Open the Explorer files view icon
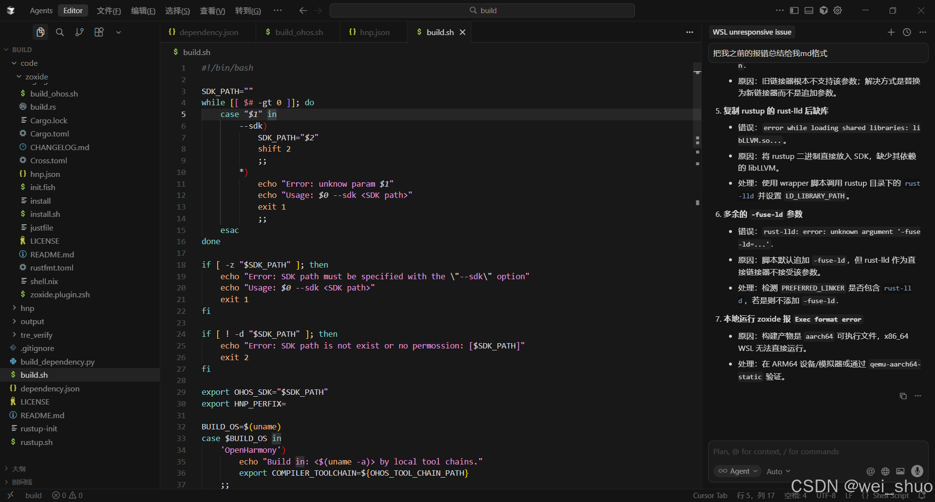Viewport: 935px width, 502px height. point(40,32)
